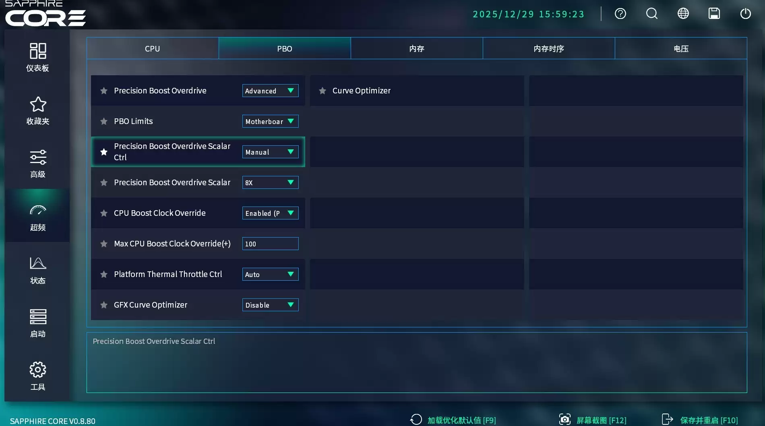Viewport: 765px width, 426px height.
Task: Switch to the 电压 voltage tab
Action: [680, 48]
